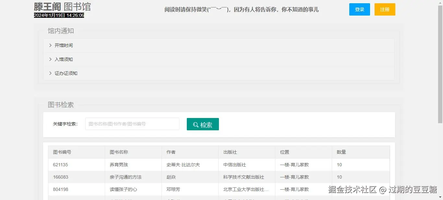The image size is (443, 200).
Task: Click the 注册 register button
Action: (x=385, y=9)
